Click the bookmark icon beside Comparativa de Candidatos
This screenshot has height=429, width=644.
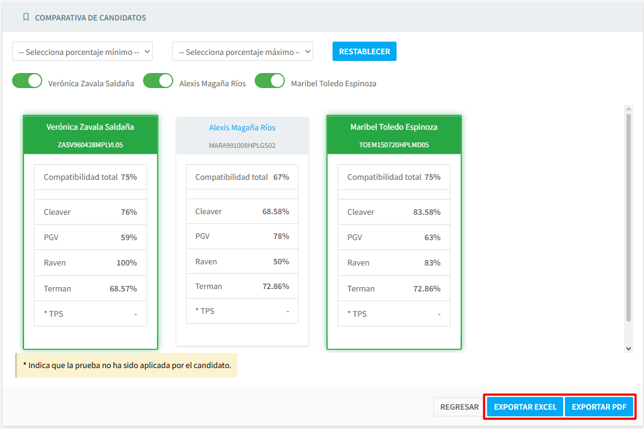25,17
